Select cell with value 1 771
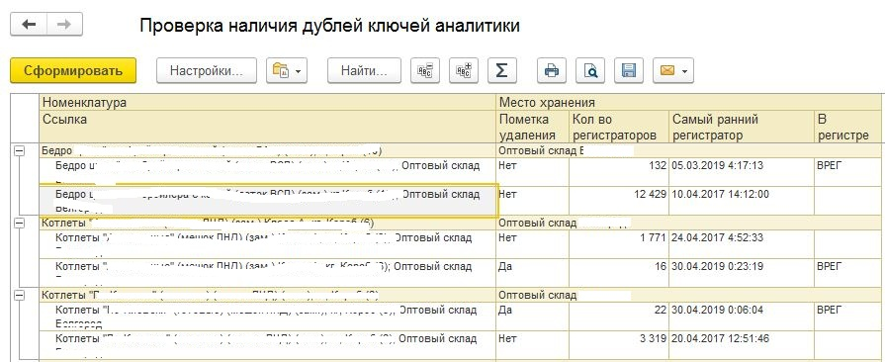This screenshot has width=885, height=362. click(x=619, y=244)
